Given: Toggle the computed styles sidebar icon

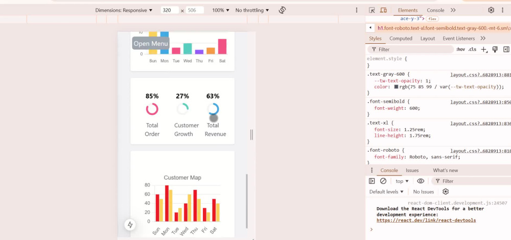Looking at the screenshot, I should point(506,50).
